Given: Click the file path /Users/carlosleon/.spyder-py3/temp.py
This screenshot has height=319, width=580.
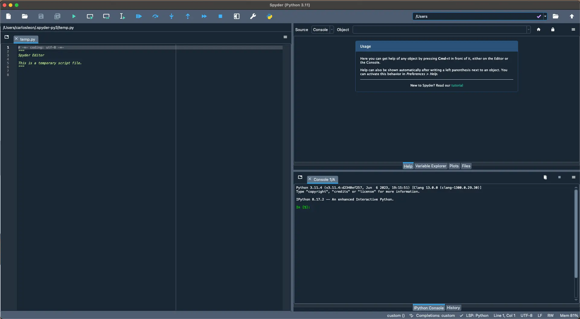Looking at the screenshot, I should tap(38, 27).
